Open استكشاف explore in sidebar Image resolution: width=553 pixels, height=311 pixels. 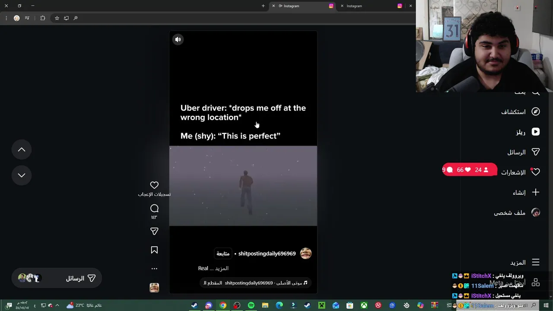513,112
